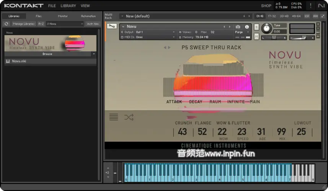
Task: Open the instrument info icon
Action: tap(247, 27)
